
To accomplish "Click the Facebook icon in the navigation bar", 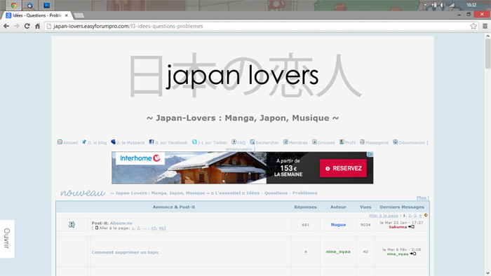I will [152, 142].
